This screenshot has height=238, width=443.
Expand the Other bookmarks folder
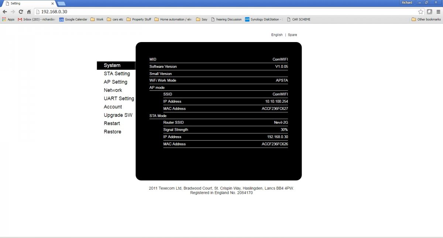[426, 20]
